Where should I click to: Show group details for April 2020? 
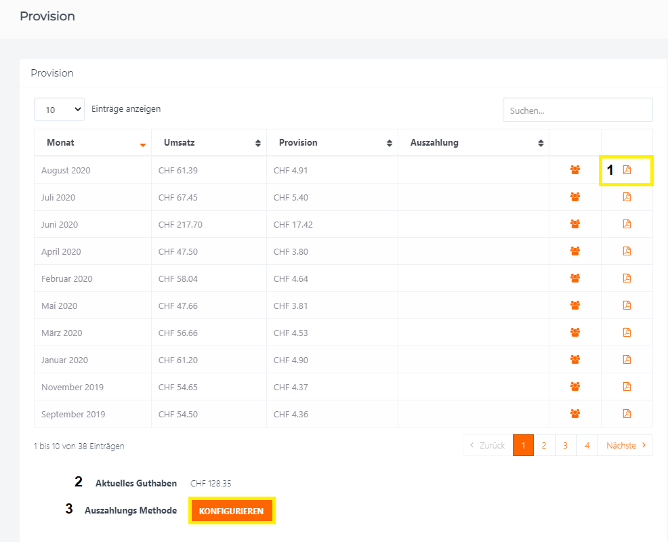(x=575, y=251)
